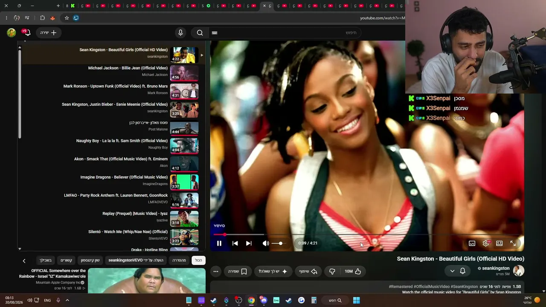Click the playlist panel scrollbar
Viewport: 546px width, 307px height.
(x=20, y=94)
